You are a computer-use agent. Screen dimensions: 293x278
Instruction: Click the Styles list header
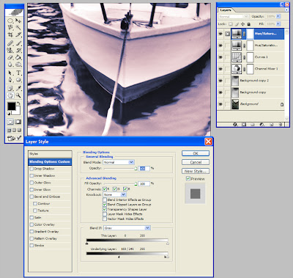coord(50,154)
